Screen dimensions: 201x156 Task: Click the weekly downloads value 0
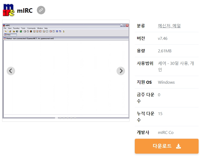[x=159, y=95]
